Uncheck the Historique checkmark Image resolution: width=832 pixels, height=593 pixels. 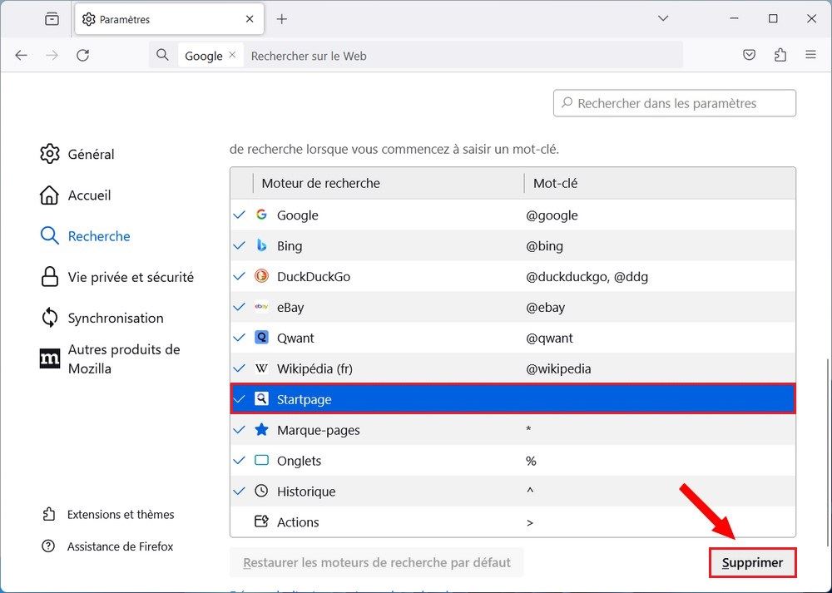point(240,491)
